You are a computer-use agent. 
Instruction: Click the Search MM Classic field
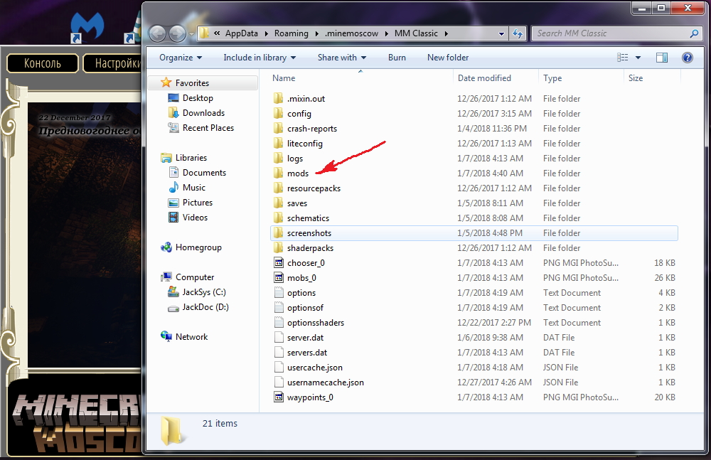pos(610,33)
